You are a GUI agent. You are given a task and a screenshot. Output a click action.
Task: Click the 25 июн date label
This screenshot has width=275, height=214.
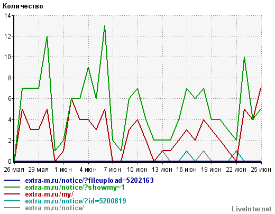261,170
